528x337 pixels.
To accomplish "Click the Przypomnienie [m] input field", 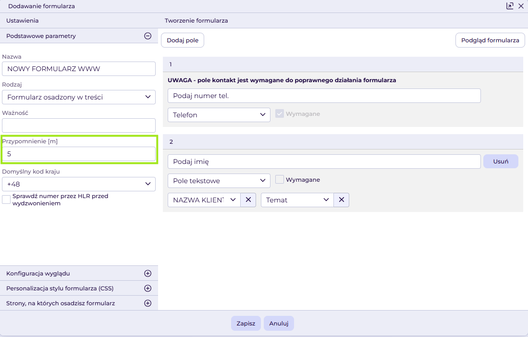I will click(79, 154).
